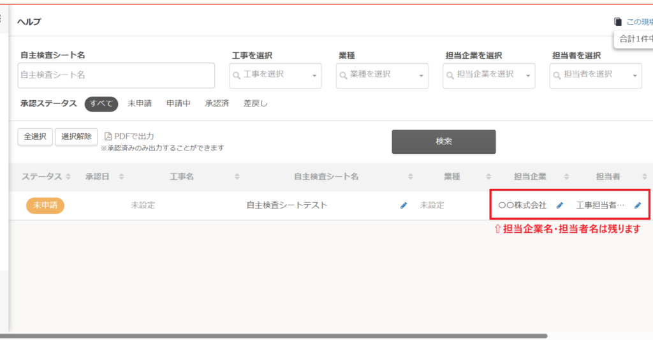Select the 未申請 status filter
The height and width of the screenshot is (340, 653).
140,104
